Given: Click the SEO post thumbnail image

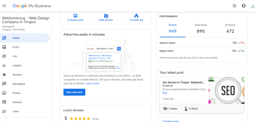Looking at the screenshot, I should click(226, 90).
